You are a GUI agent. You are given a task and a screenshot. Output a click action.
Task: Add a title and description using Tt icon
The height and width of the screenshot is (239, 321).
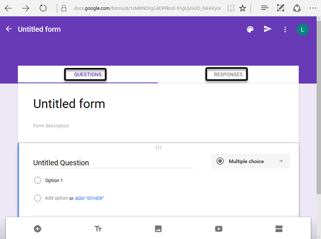click(x=98, y=228)
